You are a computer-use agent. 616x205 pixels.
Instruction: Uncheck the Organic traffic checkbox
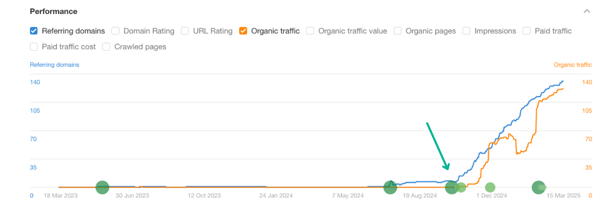click(x=243, y=31)
